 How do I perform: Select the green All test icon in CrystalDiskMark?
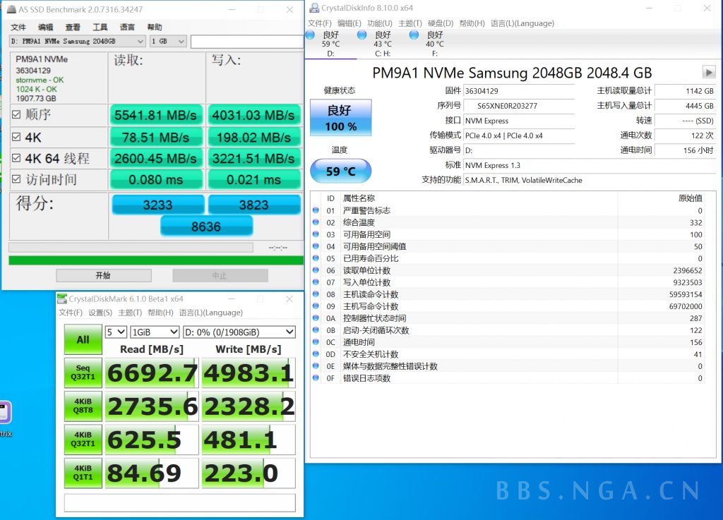(83, 339)
